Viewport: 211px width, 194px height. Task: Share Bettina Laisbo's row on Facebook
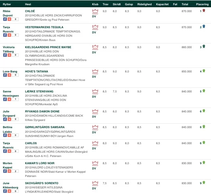click(5, 135)
